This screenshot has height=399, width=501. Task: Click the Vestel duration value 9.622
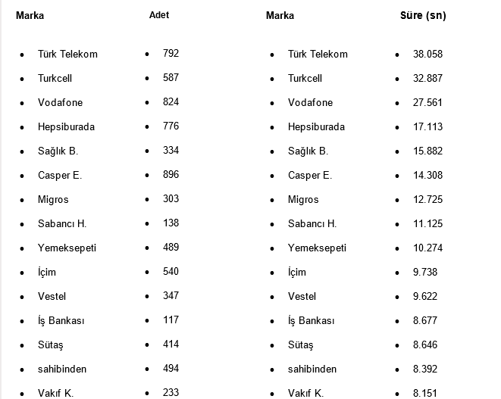pyautogui.click(x=425, y=297)
